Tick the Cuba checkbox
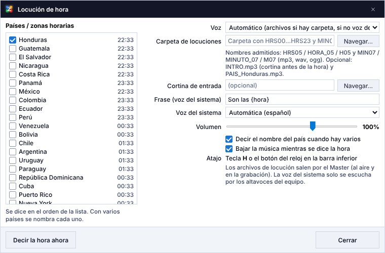The height and width of the screenshot is (253, 385). 13,186
